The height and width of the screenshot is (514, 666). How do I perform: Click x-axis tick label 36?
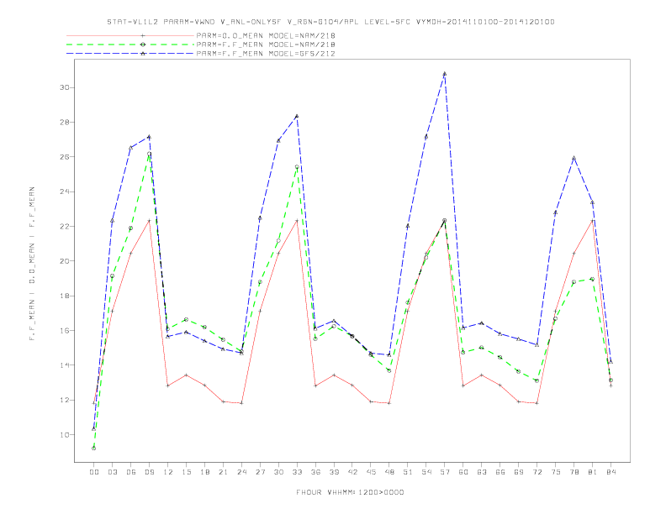click(x=315, y=472)
